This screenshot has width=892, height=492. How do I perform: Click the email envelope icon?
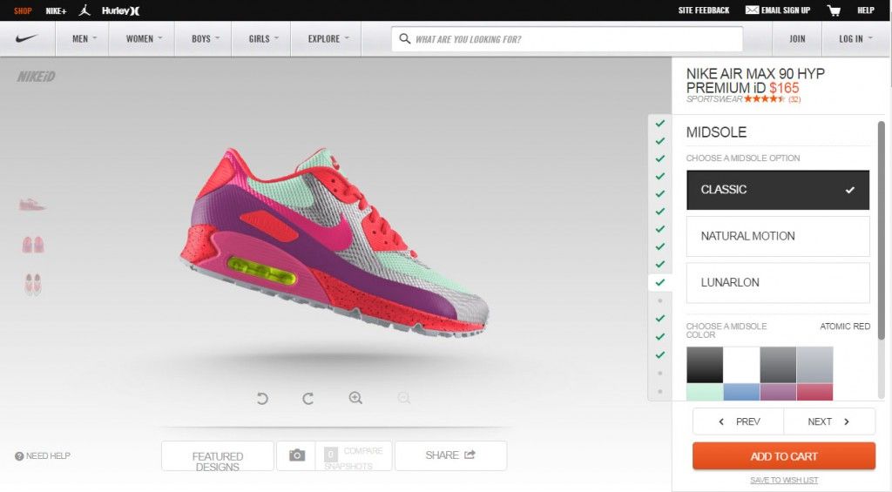[x=752, y=10]
